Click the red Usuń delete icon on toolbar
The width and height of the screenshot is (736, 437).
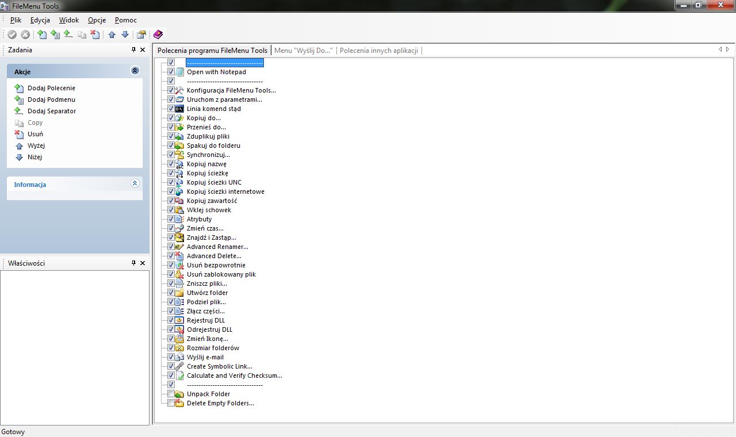pos(95,34)
